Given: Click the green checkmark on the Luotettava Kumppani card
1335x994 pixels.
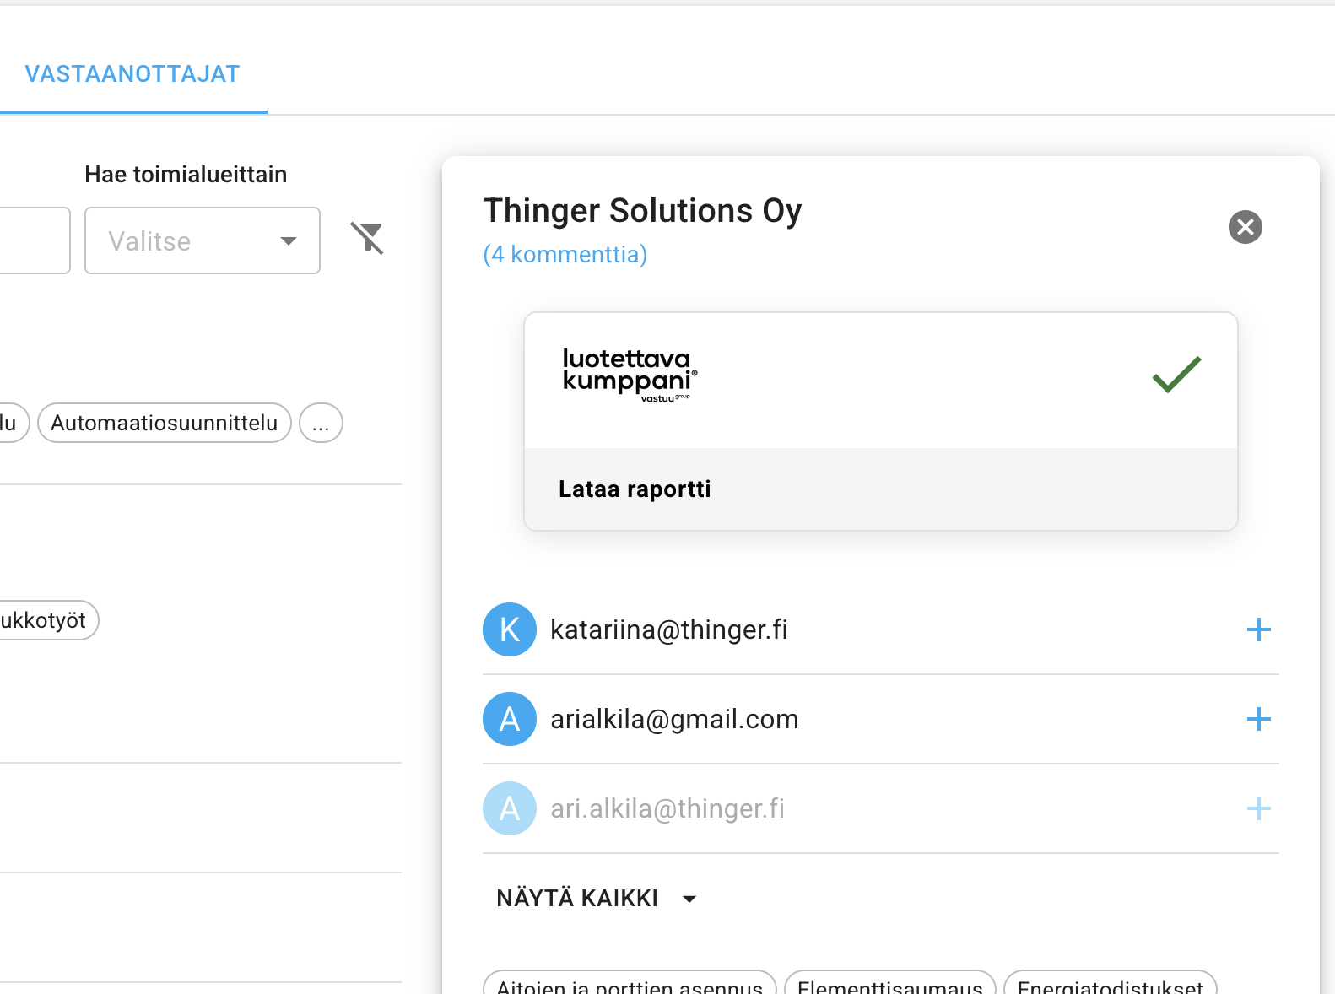Looking at the screenshot, I should tap(1176, 375).
